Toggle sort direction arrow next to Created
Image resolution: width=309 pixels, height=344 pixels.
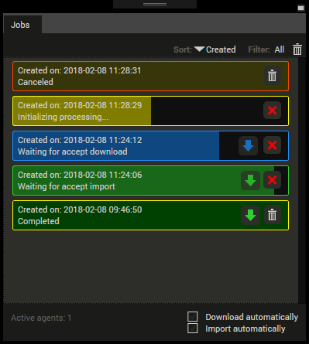199,49
